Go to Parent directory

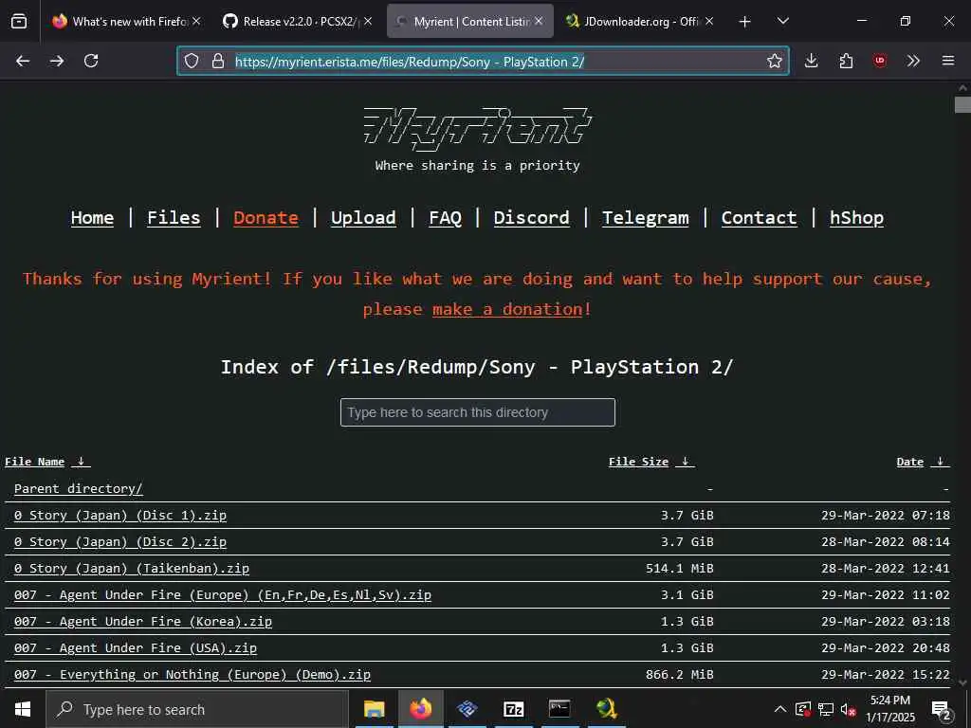78,488
